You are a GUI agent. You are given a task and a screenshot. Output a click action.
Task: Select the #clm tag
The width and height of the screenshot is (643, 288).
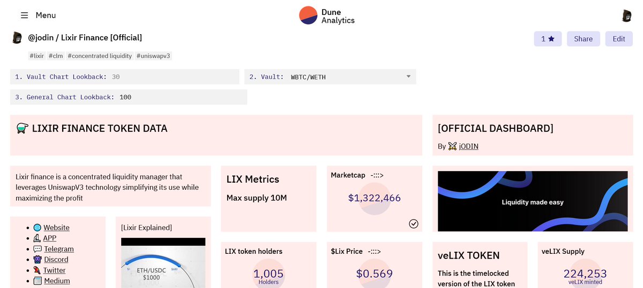[56, 56]
